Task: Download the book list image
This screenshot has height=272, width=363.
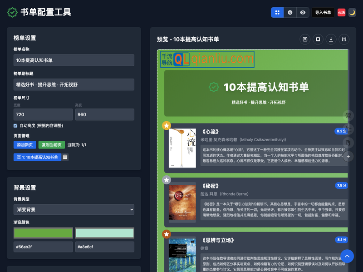Action: coord(331,40)
